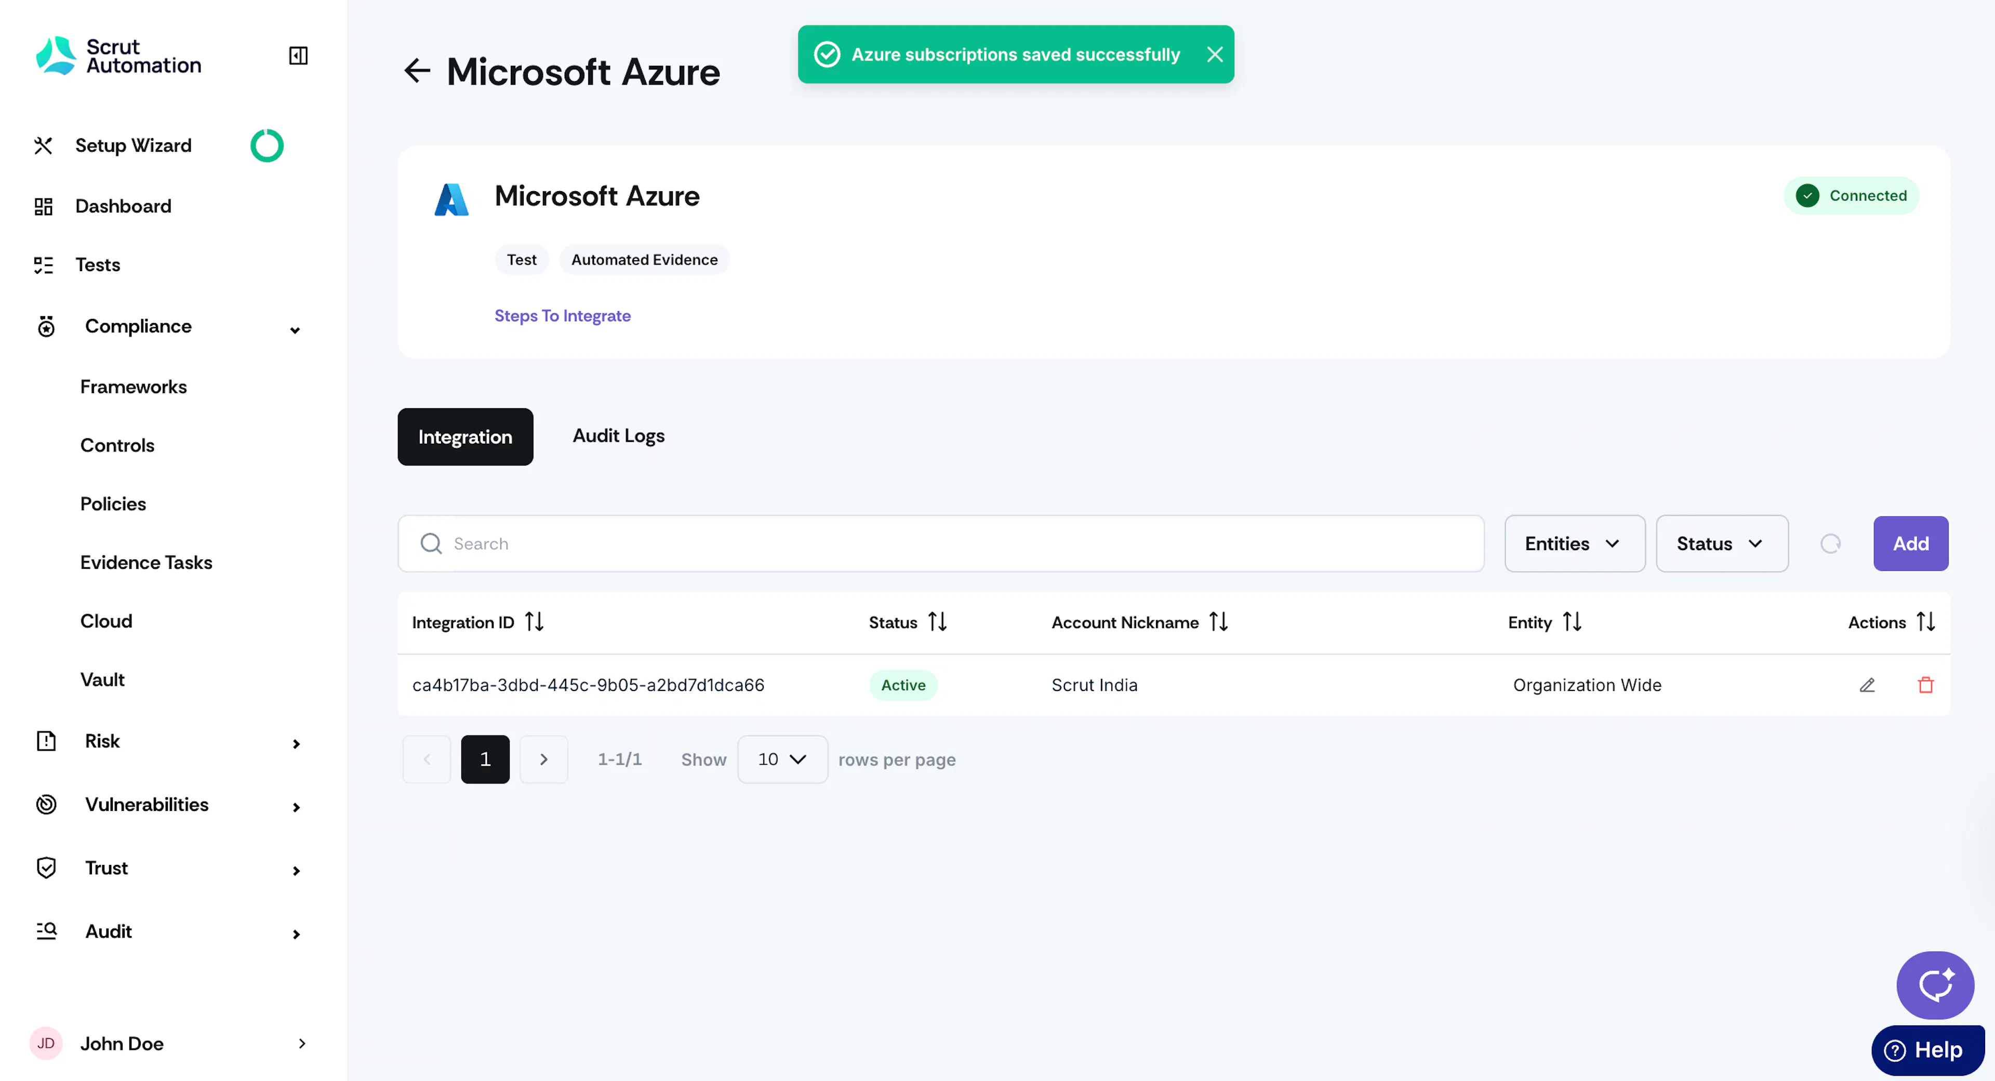This screenshot has height=1081, width=1995.
Task: Click the back arrow beside Microsoft Azure
Action: pos(417,71)
